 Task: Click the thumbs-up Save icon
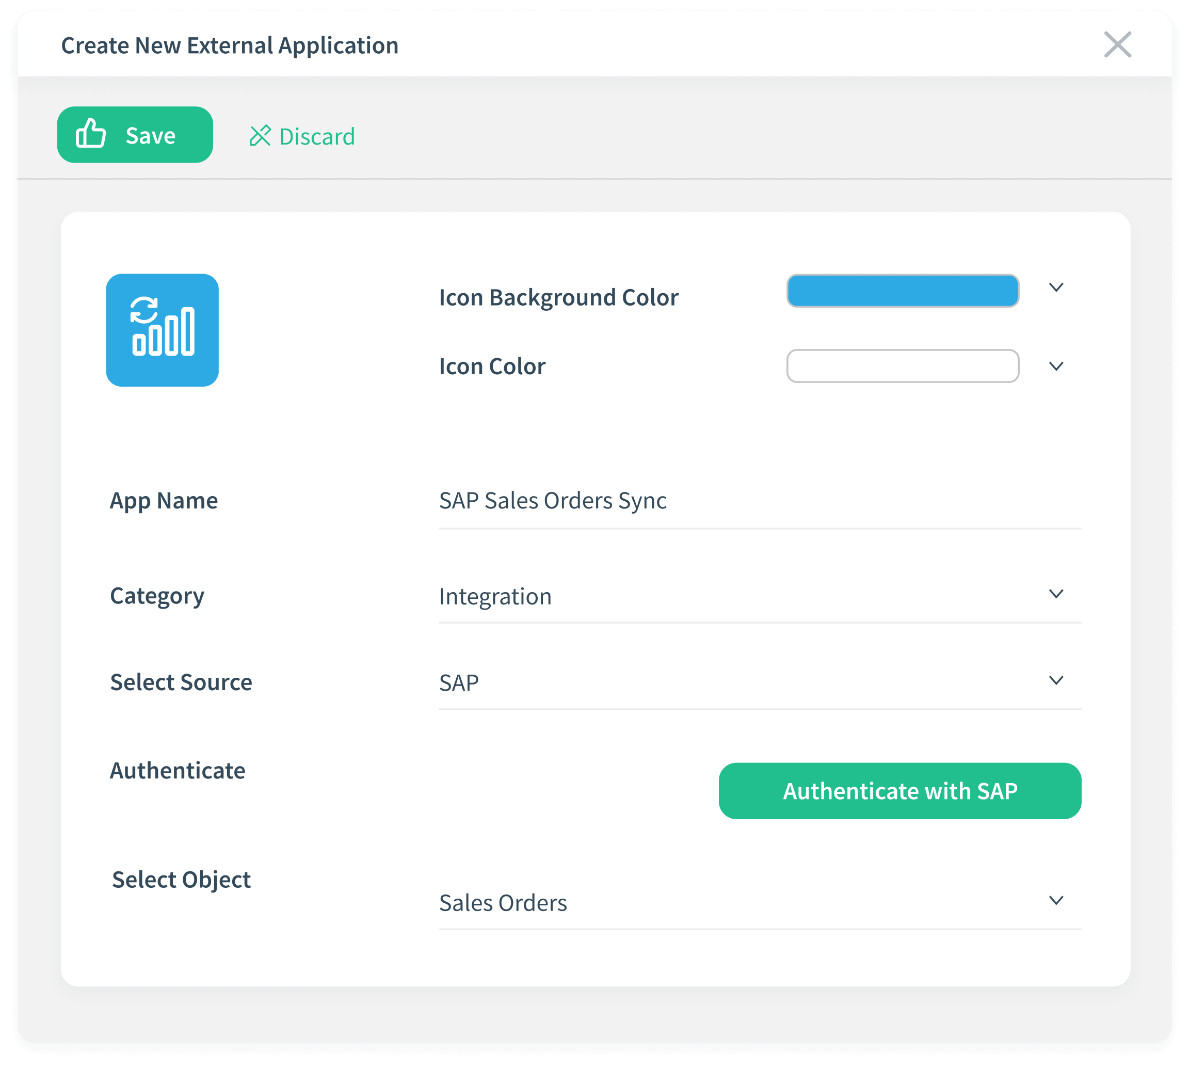91,134
